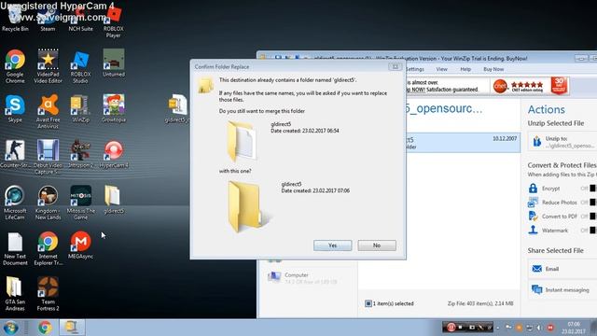Click No in Confirm Folder Replace

point(377,245)
